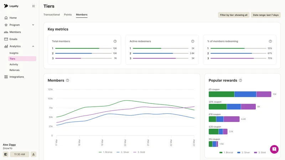The width and height of the screenshot is (285, 160).
Task: Click the blue Active redeemers tier 2 bar
Action: tap(153, 53)
